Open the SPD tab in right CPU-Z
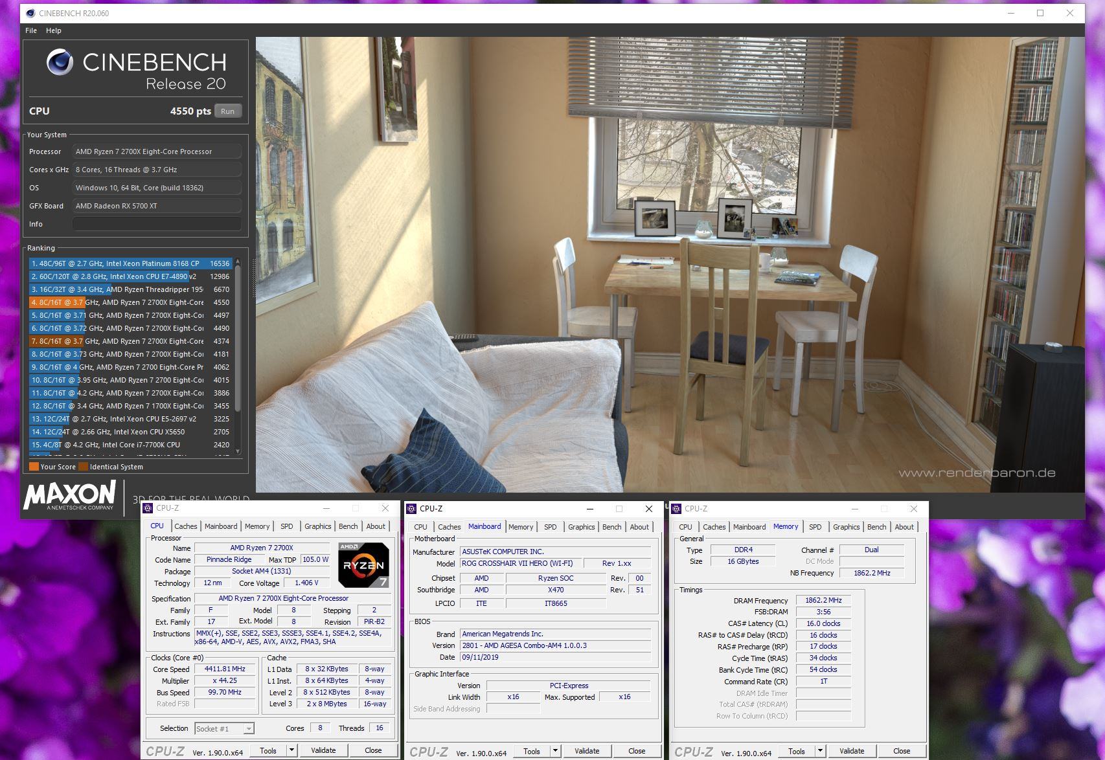 815,527
